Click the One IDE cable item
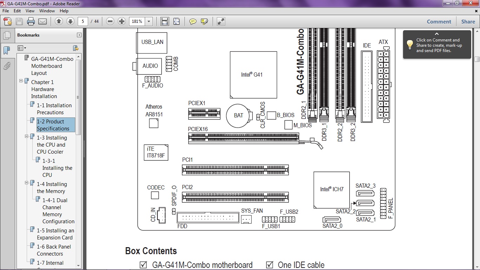 coord(301,265)
